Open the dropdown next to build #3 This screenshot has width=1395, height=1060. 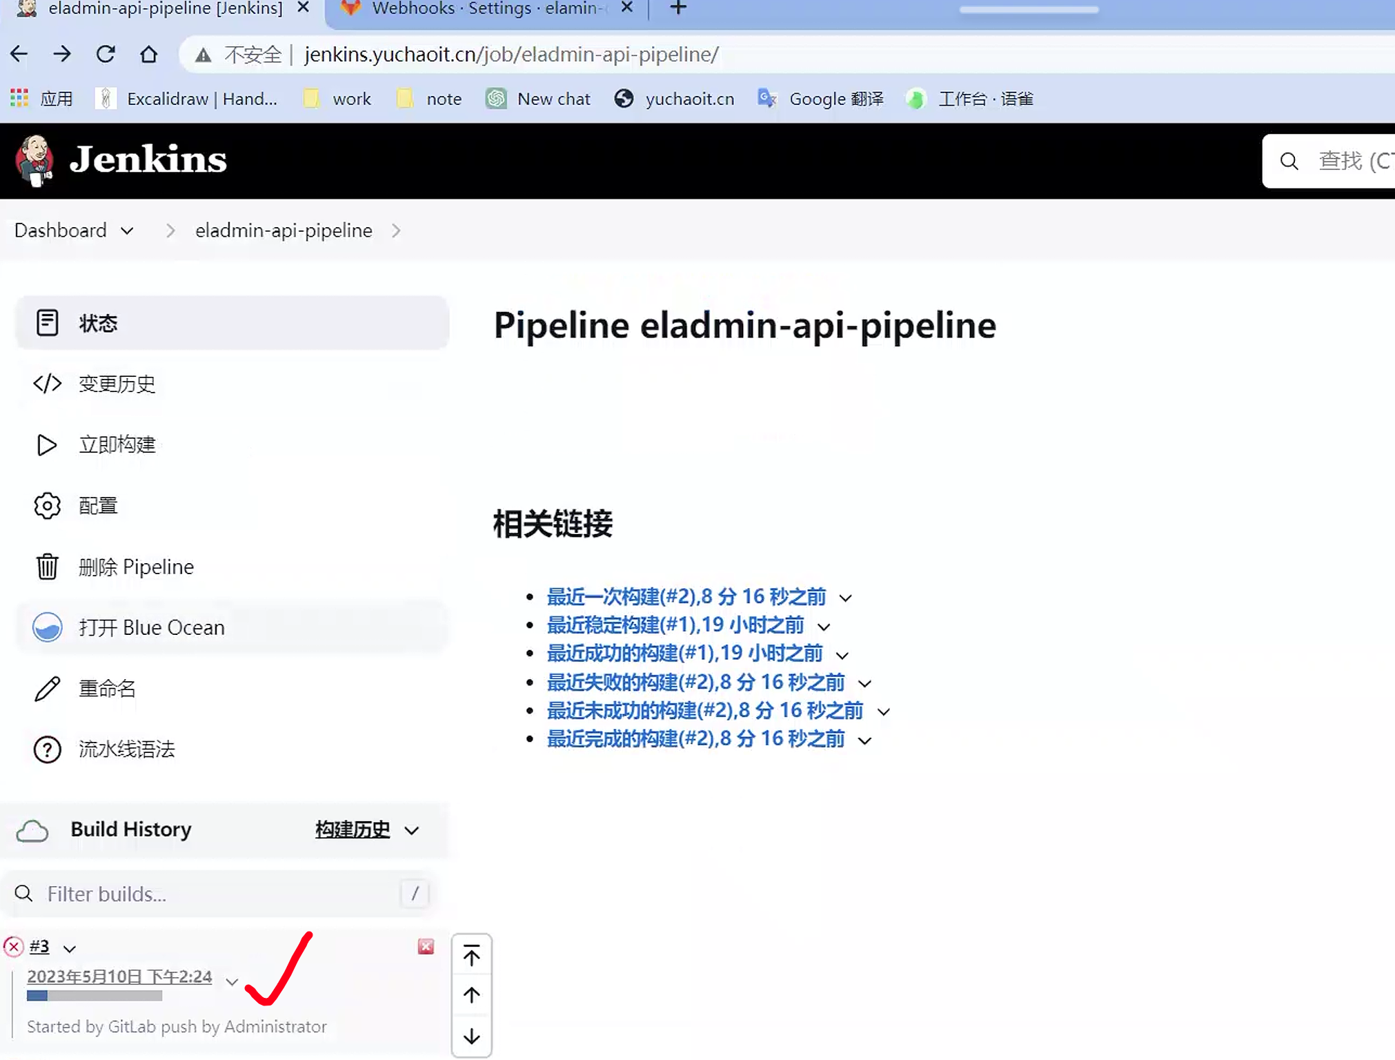pos(70,949)
